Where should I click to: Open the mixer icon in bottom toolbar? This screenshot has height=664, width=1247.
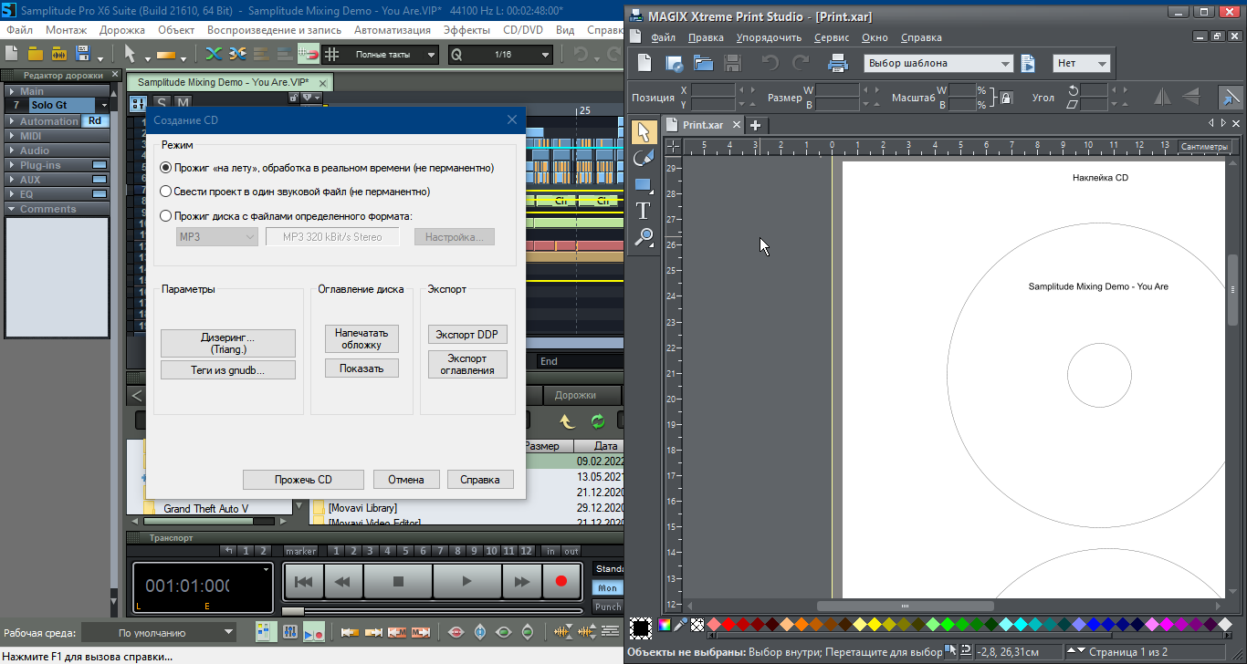290,632
